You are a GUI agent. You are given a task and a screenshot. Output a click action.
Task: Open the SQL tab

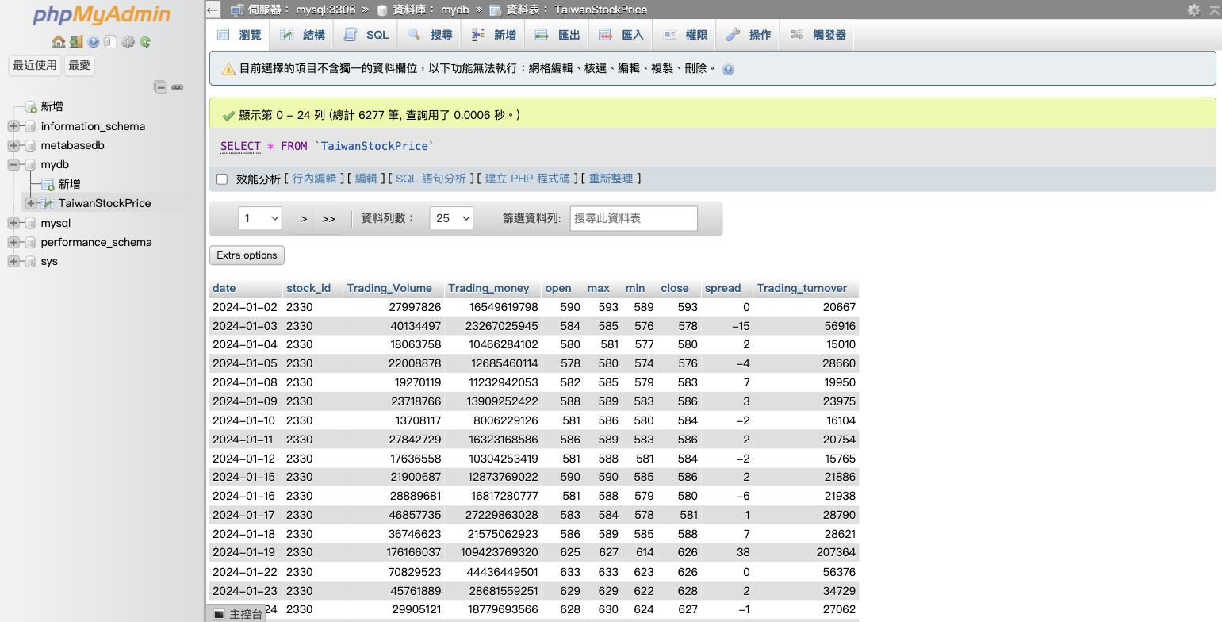(x=366, y=35)
